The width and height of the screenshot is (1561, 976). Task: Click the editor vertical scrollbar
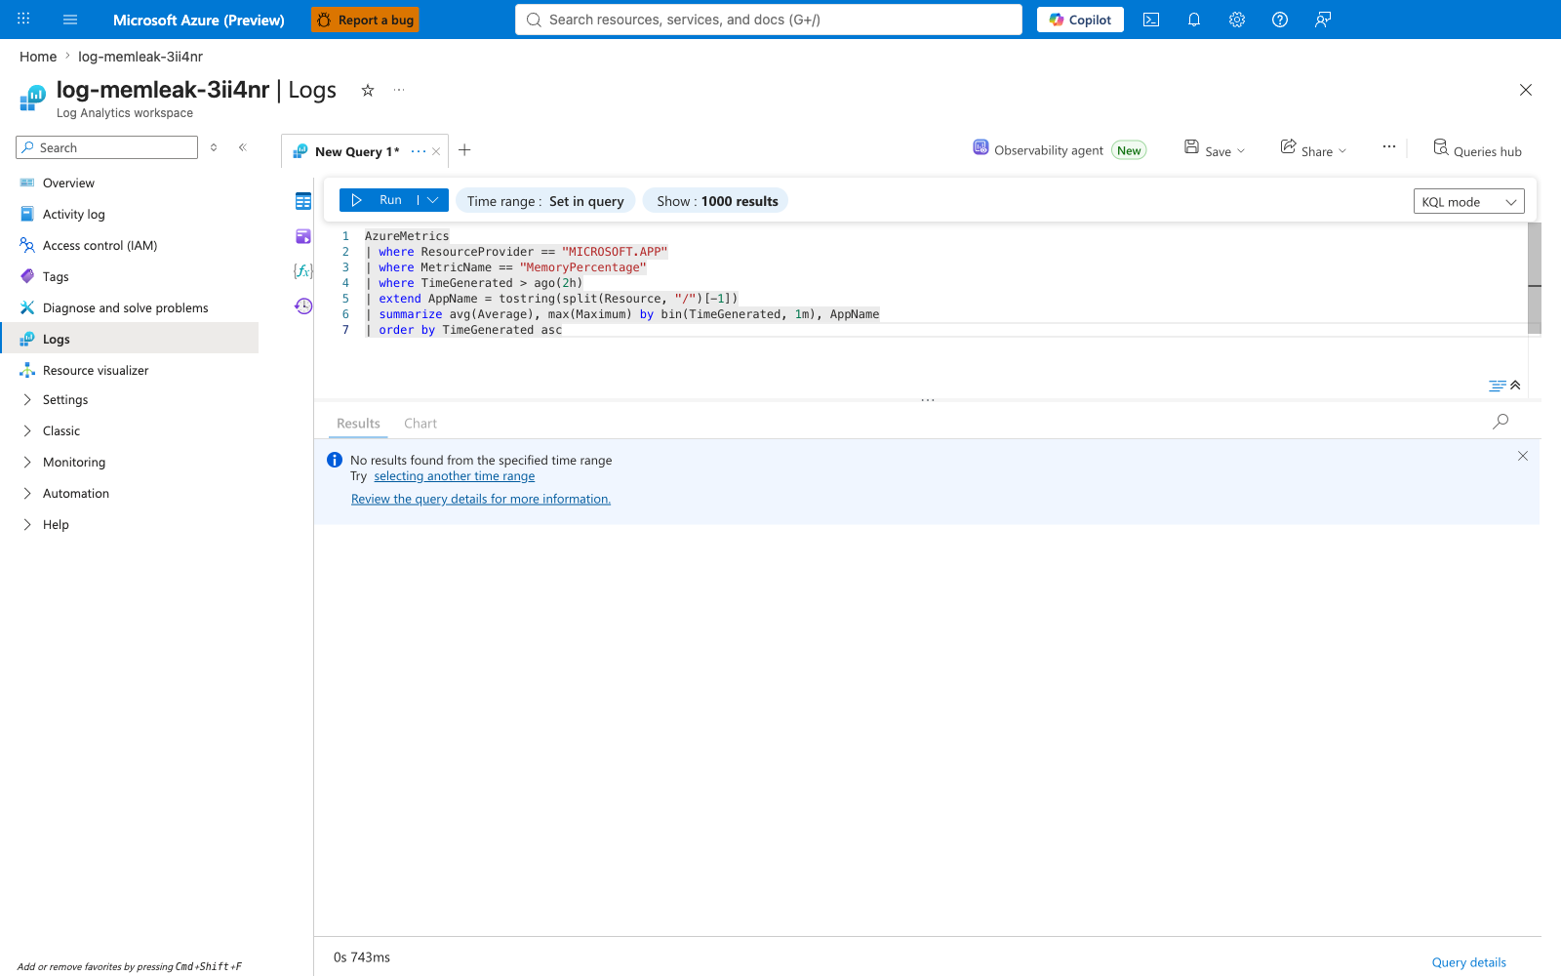tap(1535, 279)
